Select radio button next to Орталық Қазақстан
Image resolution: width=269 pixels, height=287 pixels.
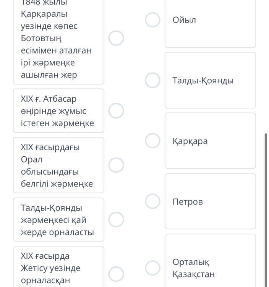pos(152,268)
